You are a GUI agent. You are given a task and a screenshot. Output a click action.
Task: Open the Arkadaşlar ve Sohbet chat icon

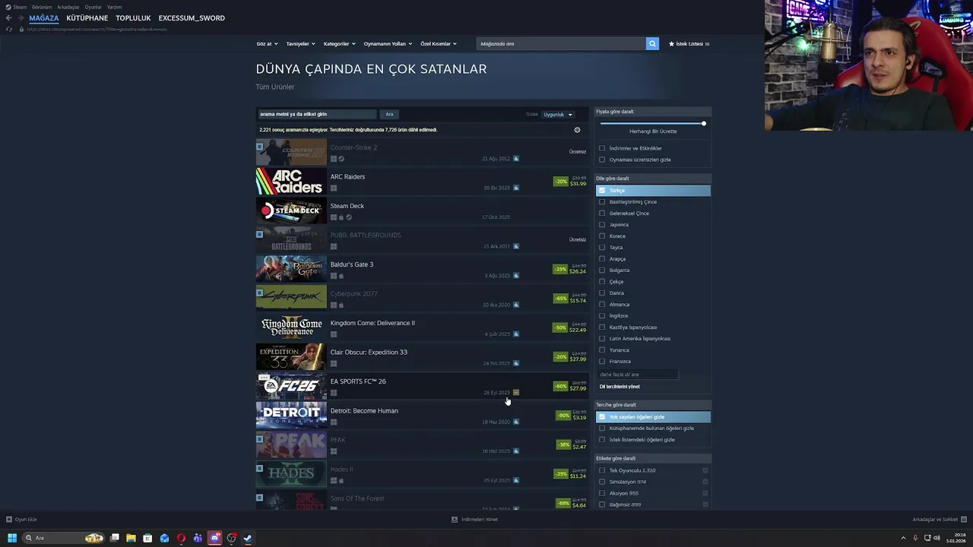[964, 520]
